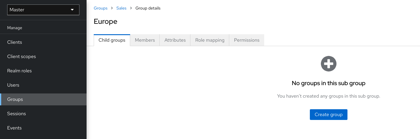Click the Group details breadcrumb text
420x139 pixels.
point(148,8)
